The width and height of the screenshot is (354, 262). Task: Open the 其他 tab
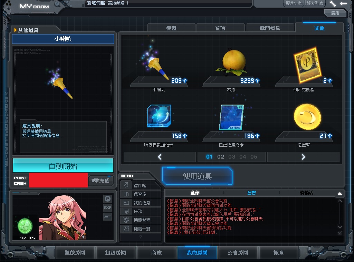[x=319, y=28]
